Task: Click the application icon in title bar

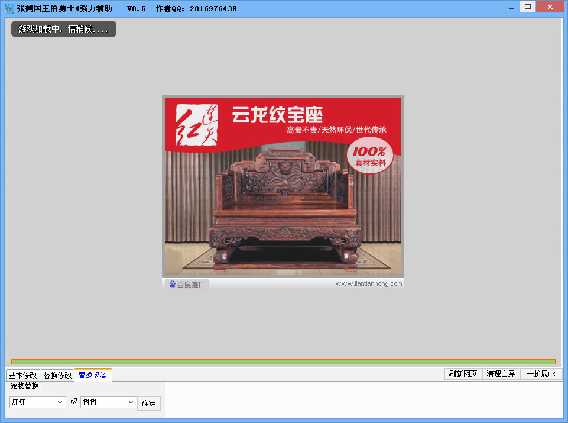Action: point(9,8)
